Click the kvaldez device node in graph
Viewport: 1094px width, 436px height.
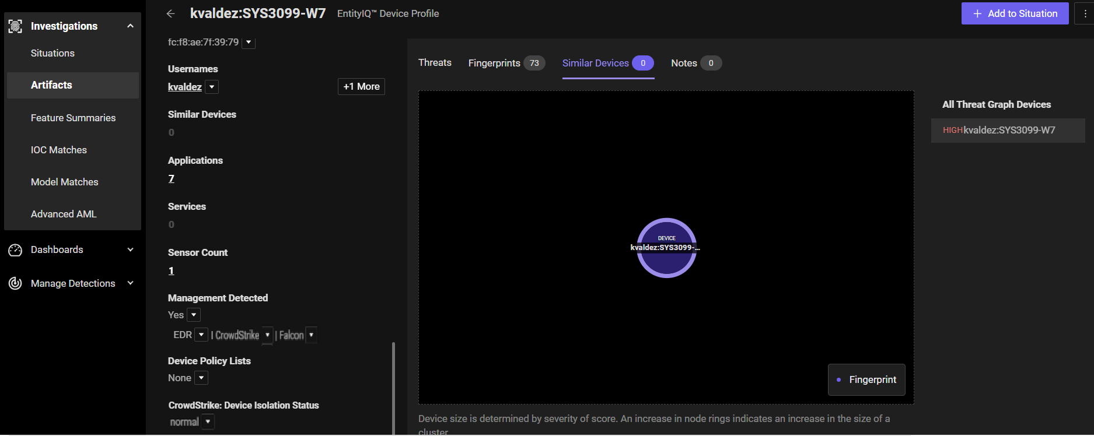pos(666,248)
